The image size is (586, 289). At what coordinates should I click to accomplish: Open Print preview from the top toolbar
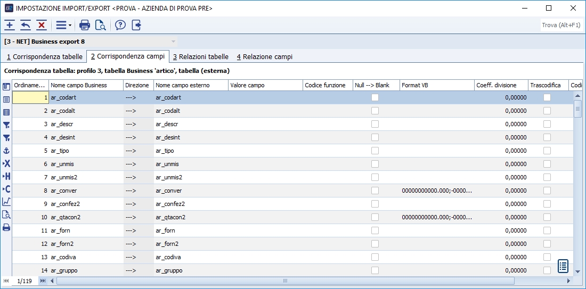pos(101,26)
